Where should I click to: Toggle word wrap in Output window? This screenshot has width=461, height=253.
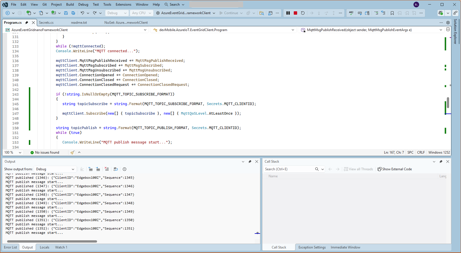click(116, 169)
